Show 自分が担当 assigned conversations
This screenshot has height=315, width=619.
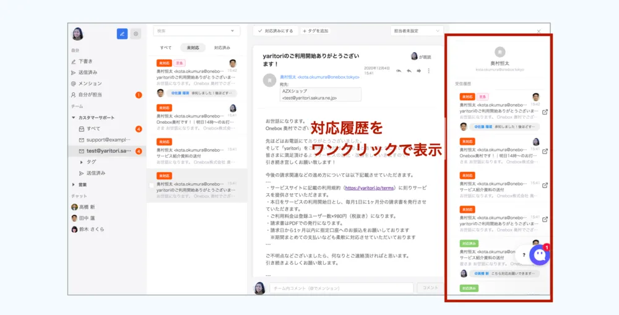point(90,95)
